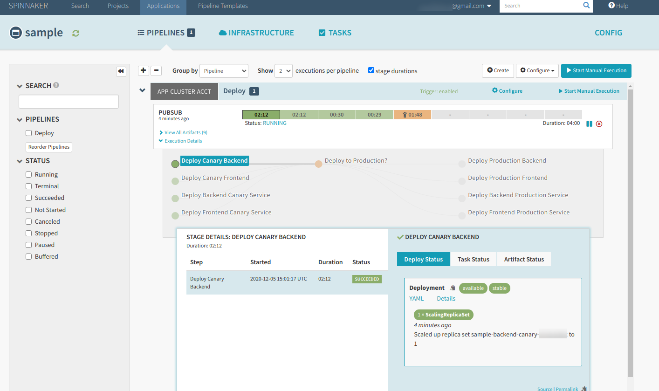Collapse the filter sidebar with double-arrow icon

tap(121, 71)
